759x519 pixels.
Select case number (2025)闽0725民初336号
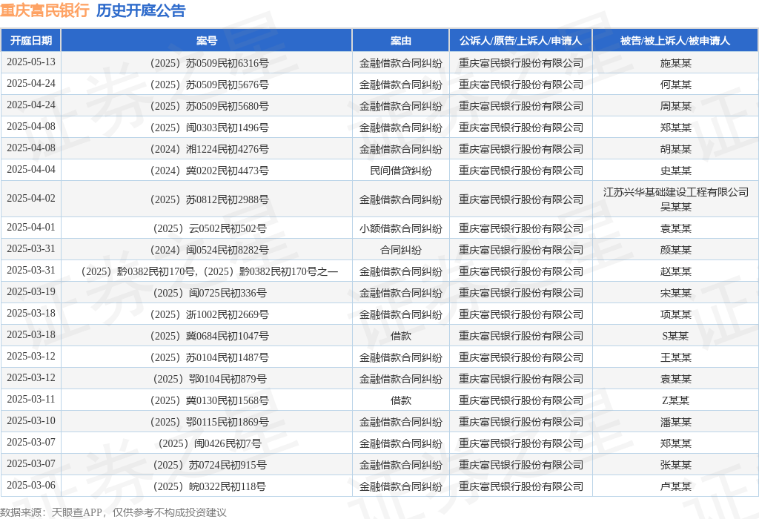pyautogui.click(x=210, y=293)
